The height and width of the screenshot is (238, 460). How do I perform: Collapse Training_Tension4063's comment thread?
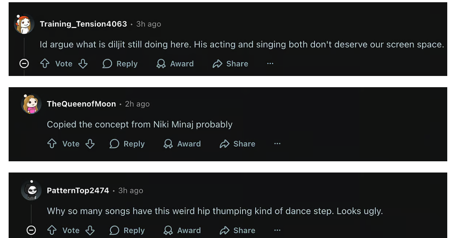click(24, 64)
